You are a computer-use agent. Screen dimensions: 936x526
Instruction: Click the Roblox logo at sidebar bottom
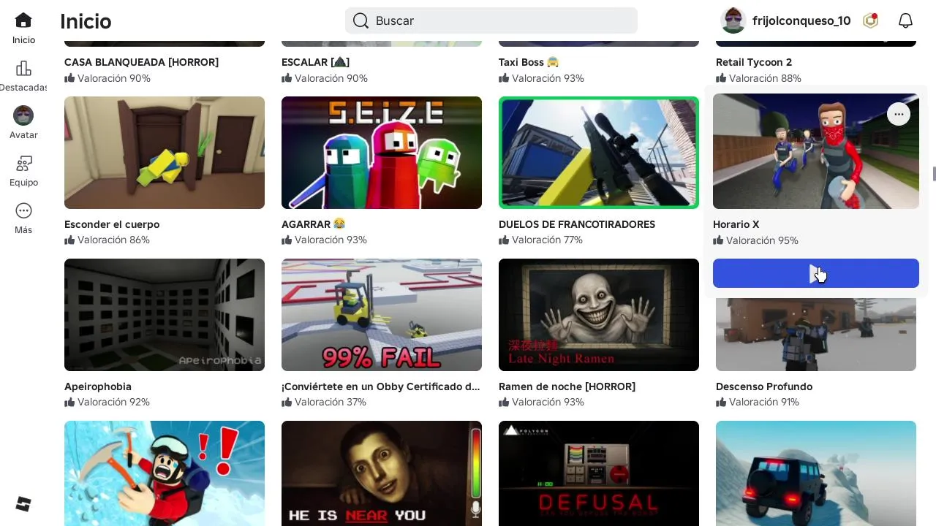23,504
